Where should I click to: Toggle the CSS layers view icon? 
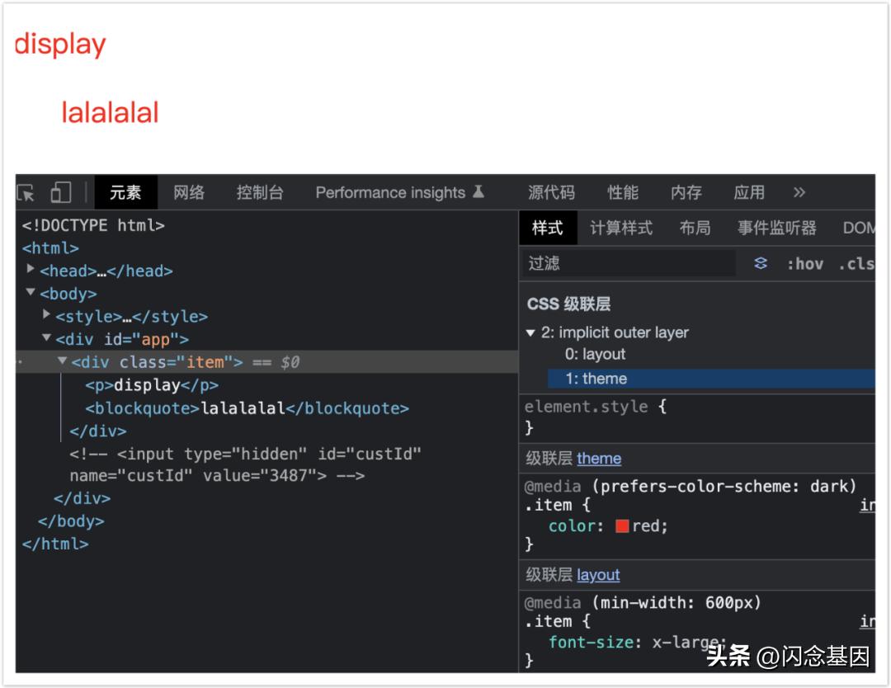pos(761,263)
